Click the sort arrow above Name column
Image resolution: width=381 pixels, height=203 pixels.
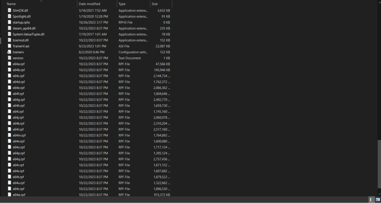41,1
